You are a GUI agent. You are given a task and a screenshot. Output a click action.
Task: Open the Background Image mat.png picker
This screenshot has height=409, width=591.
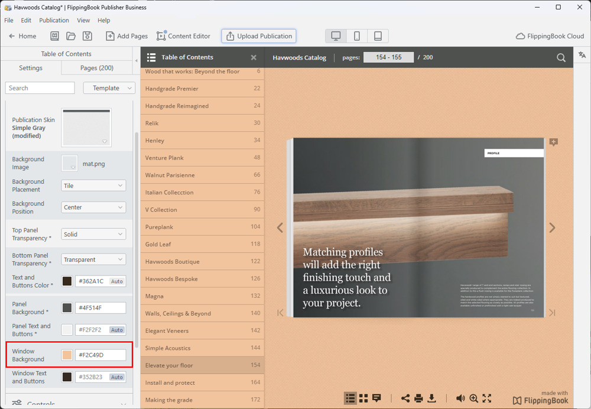(69, 163)
